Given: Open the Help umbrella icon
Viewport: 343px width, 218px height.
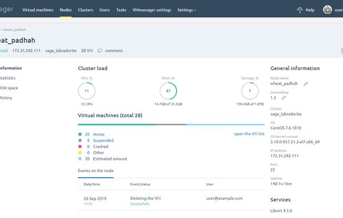Looking at the screenshot, I should (x=300, y=10).
